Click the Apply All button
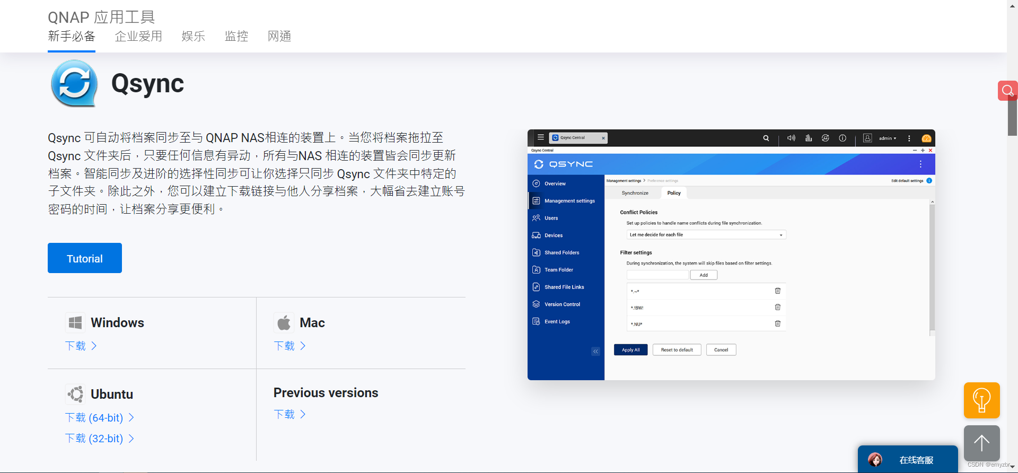This screenshot has height=473, width=1018. [x=630, y=350]
